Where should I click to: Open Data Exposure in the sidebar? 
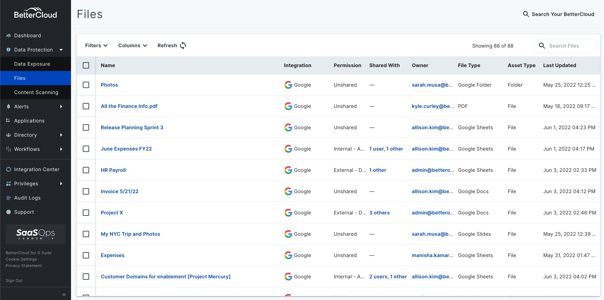[x=36, y=64]
